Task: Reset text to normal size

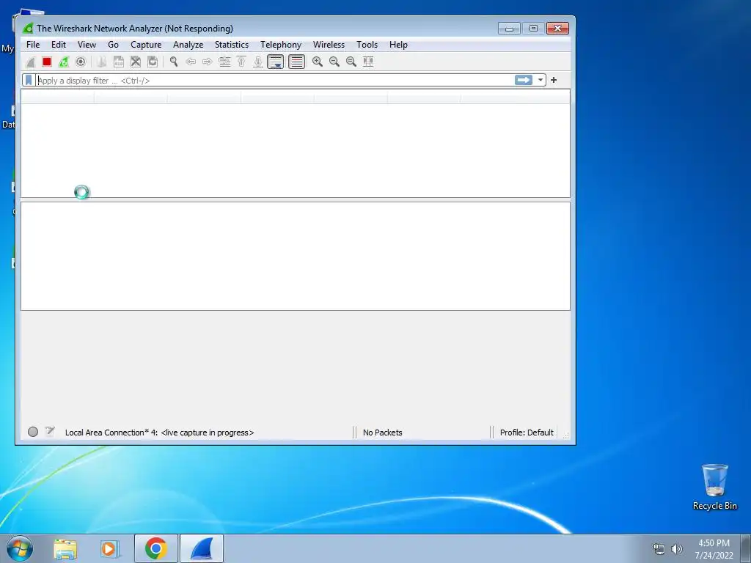Action: (x=351, y=62)
